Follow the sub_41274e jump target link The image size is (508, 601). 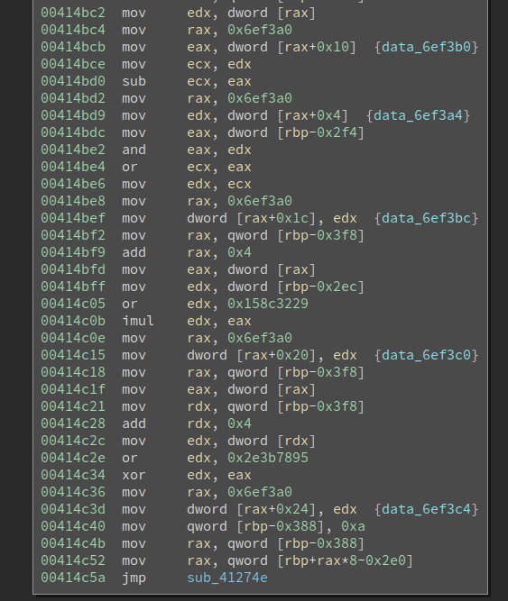227,578
